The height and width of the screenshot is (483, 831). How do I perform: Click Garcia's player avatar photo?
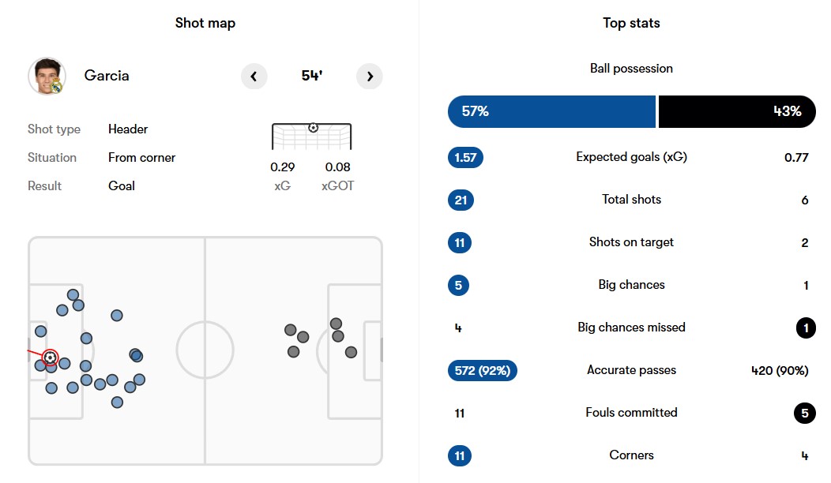tap(47, 76)
